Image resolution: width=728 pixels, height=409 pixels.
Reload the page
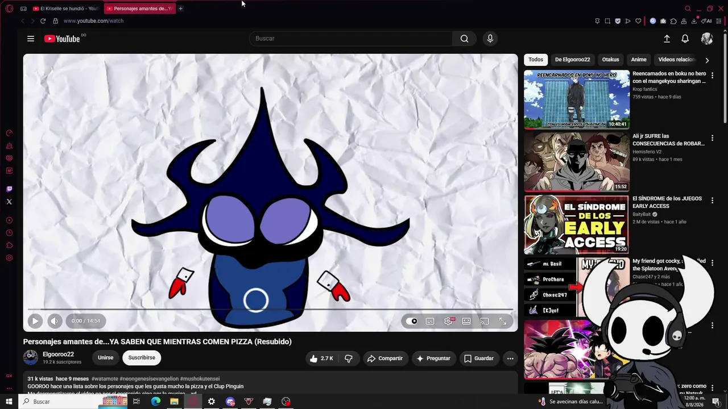tap(43, 21)
